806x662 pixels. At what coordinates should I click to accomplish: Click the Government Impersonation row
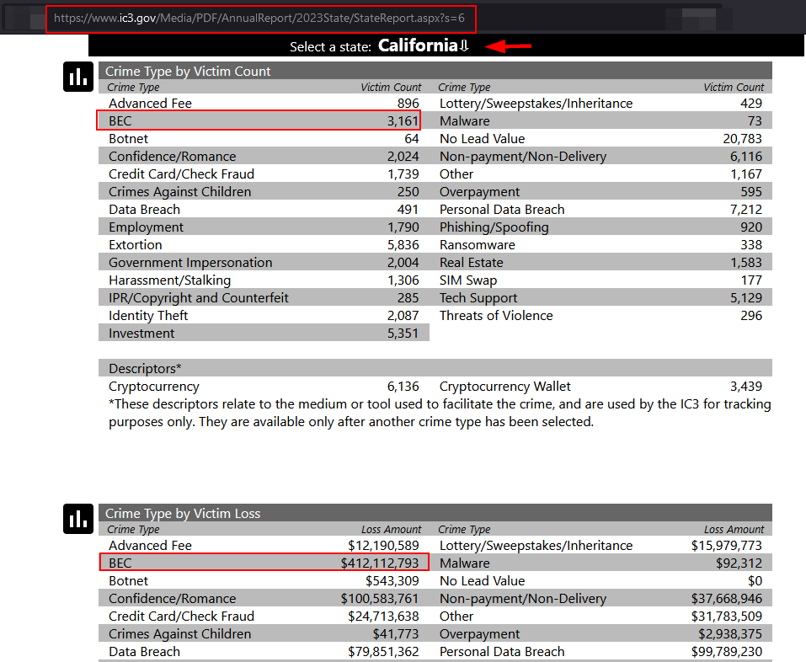point(190,263)
